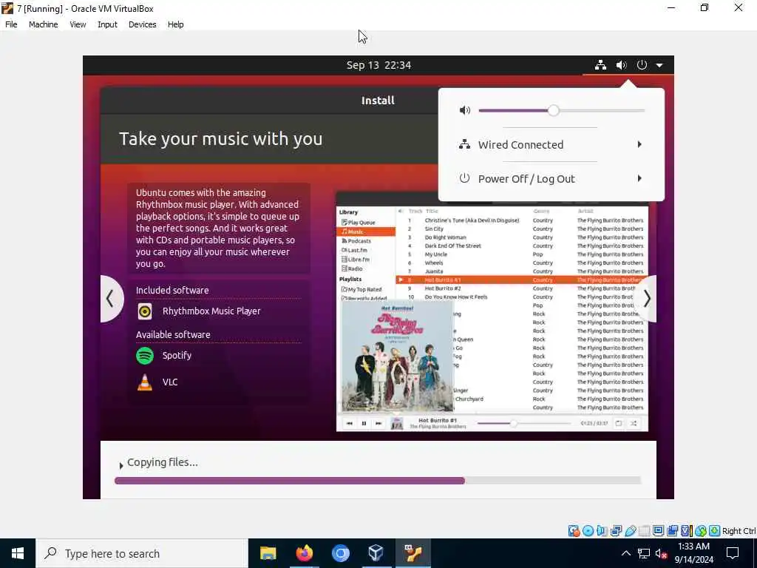Click the mouse integration indicator in VirtualBox status bar

click(x=701, y=531)
